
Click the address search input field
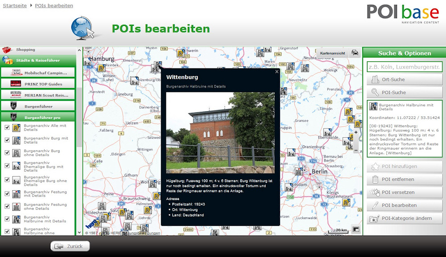(x=405, y=67)
